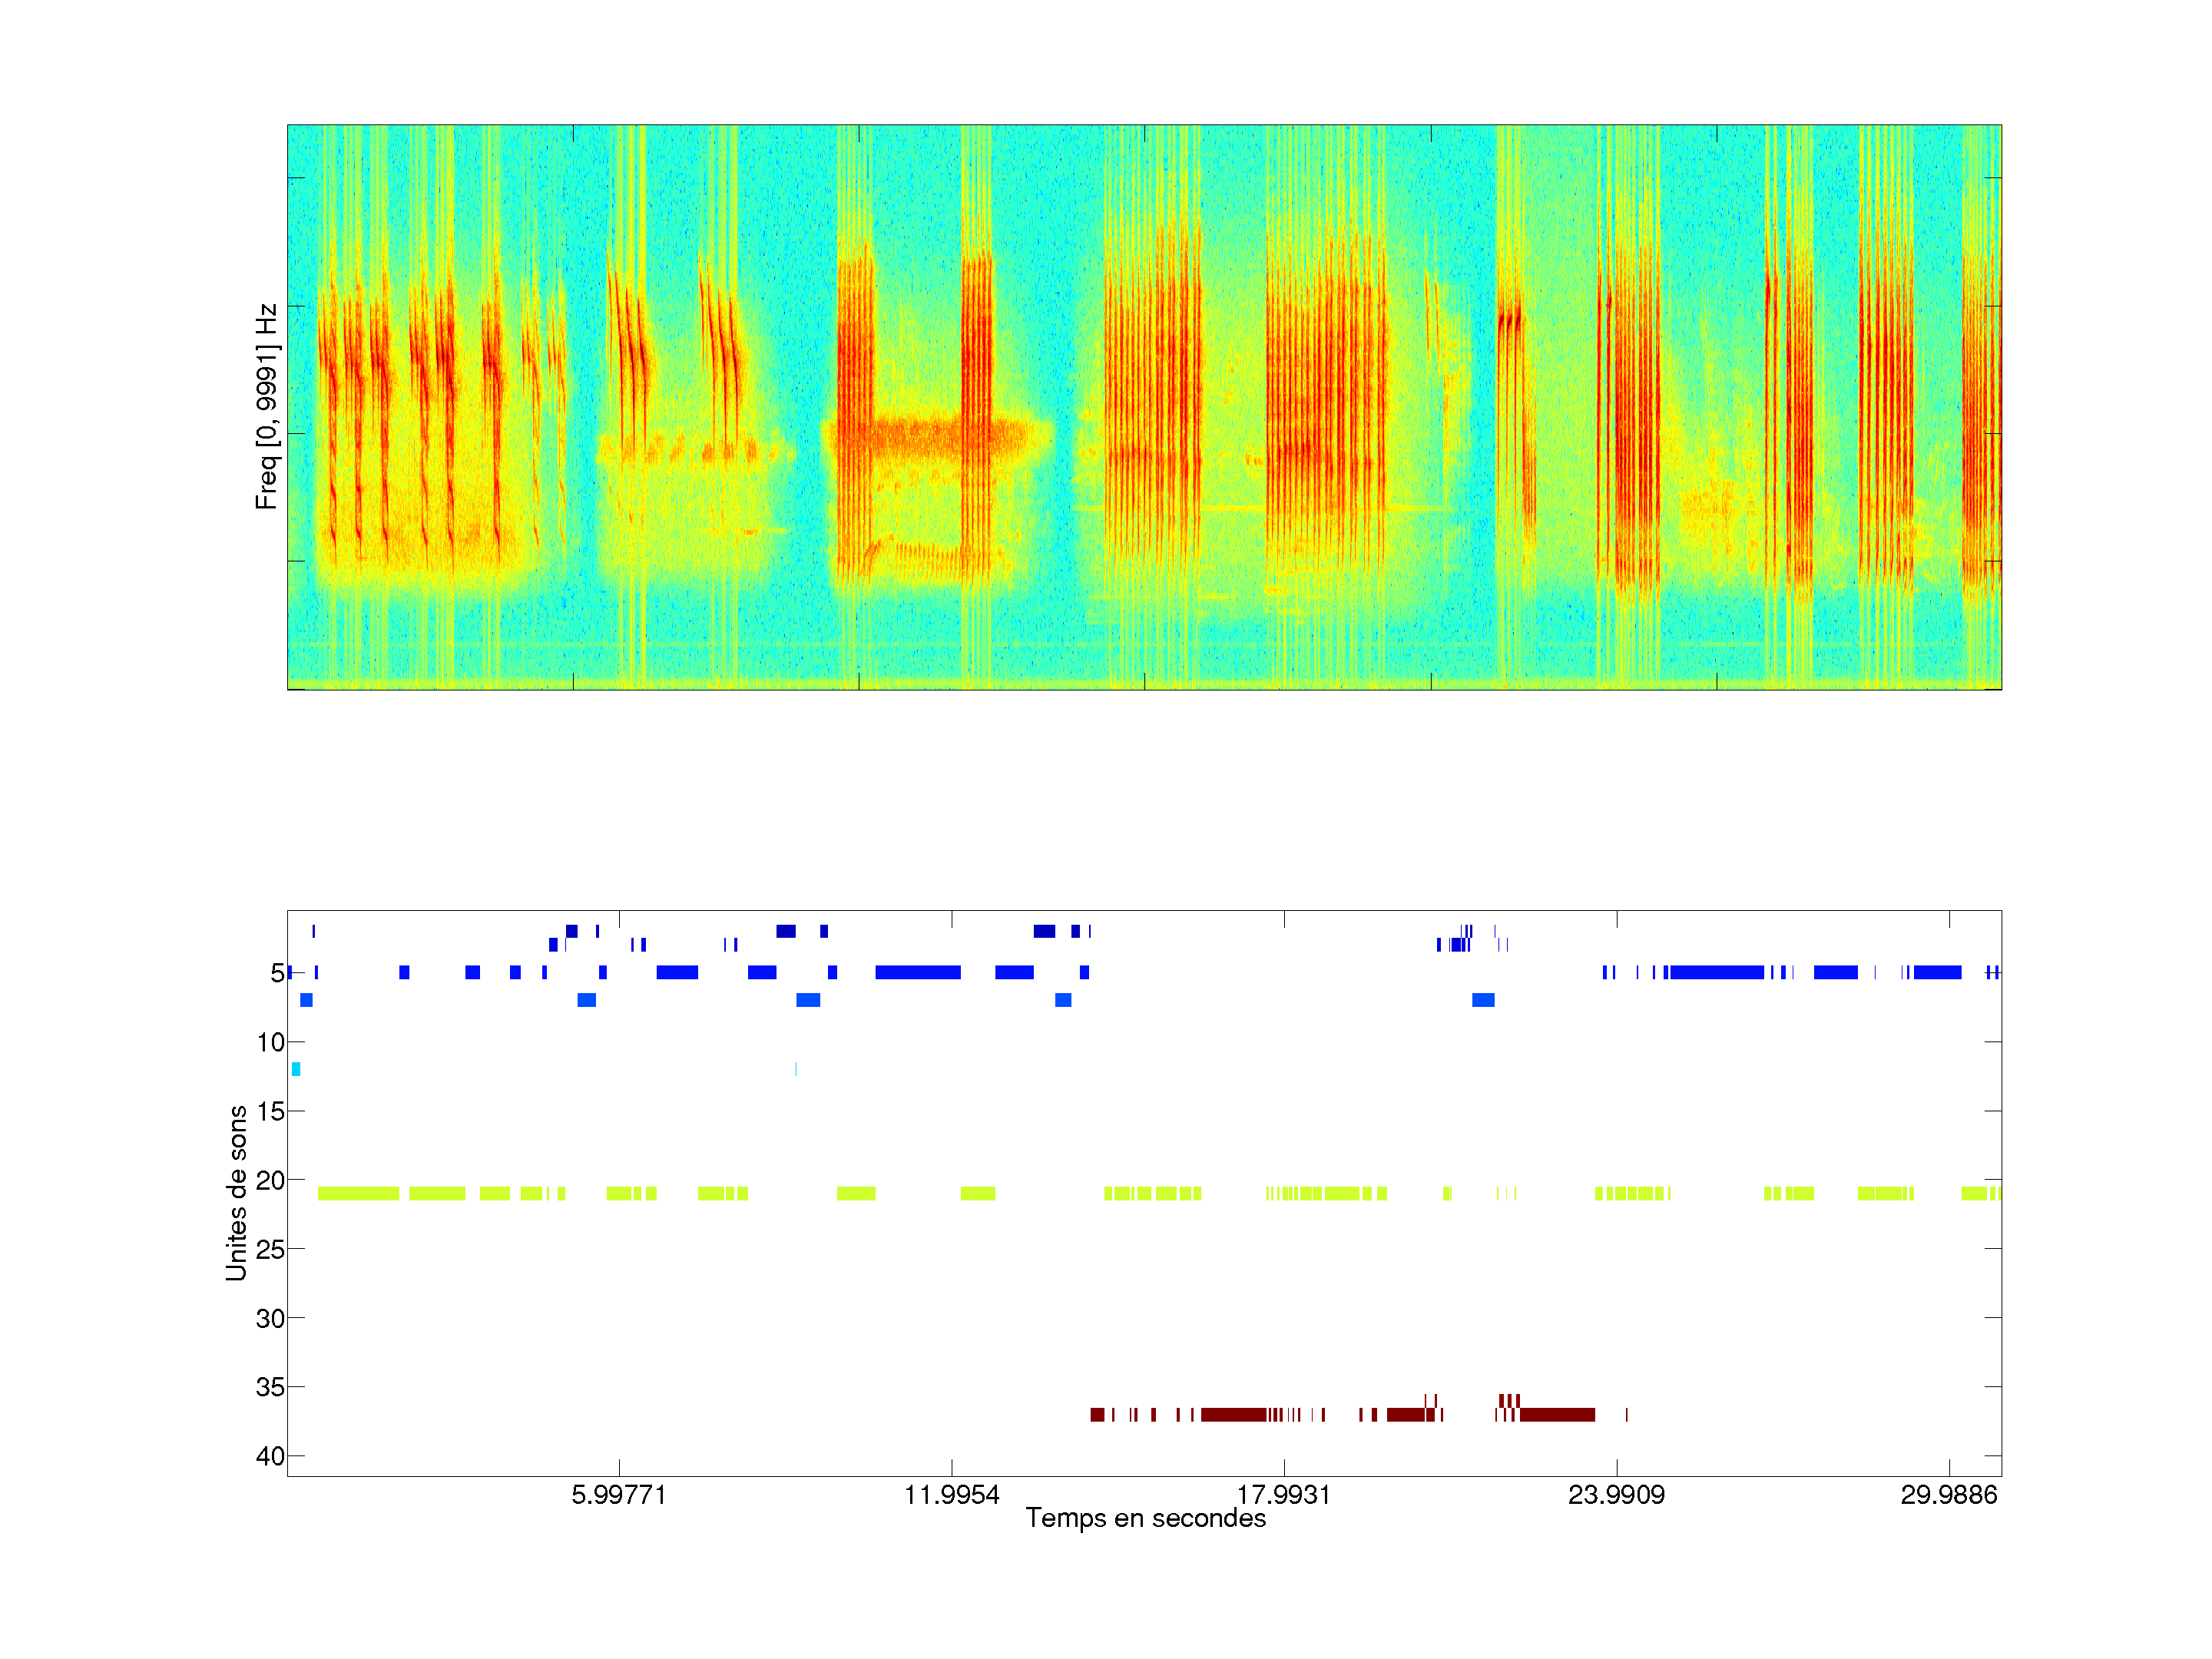Click the 23.9909 time tick label
The height and width of the screenshot is (1659, 2212).
pos(1616,1494)
